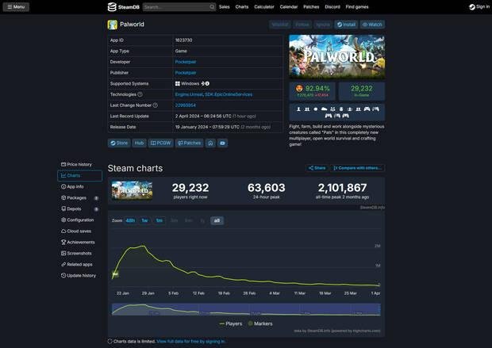Open the App info sidebar tab
Image resolution: width=492 pixels, height=348 pixels.
coord(79,186)
